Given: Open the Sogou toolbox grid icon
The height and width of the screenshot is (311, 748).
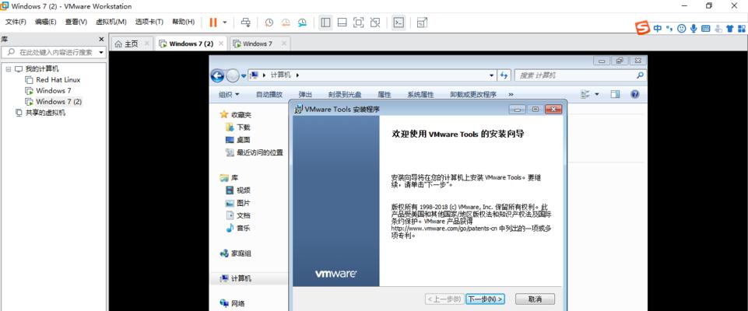Looking at the screenshot, I should 741,29.
